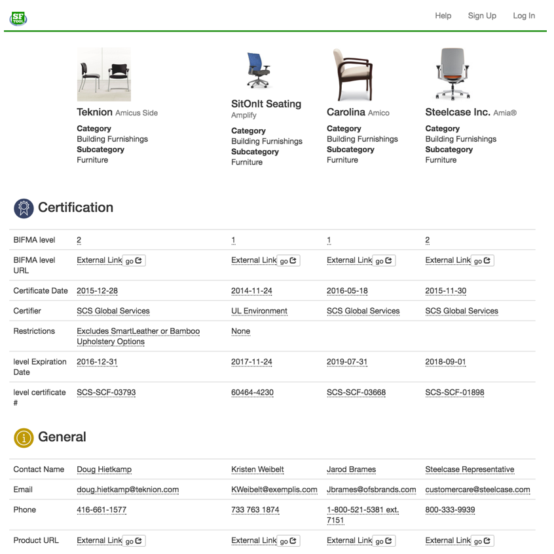Click phone number 1-800-521-5381 ext. 7151

tap(363, 515)
